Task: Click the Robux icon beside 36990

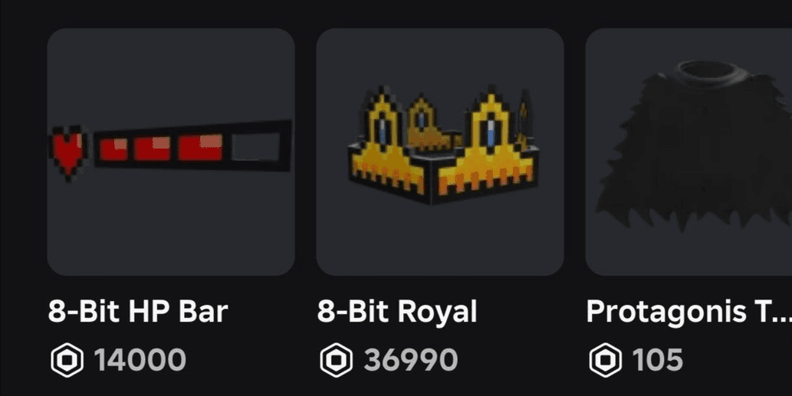Action: [x=336, y=360]
